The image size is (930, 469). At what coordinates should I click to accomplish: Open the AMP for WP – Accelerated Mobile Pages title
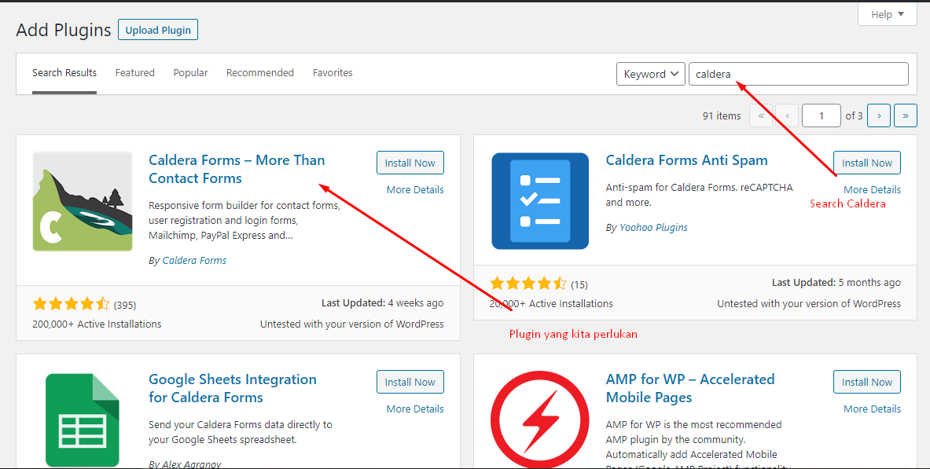click(x=689, y=388)
